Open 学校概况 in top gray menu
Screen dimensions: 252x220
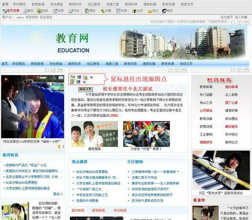tap(19, 4)
